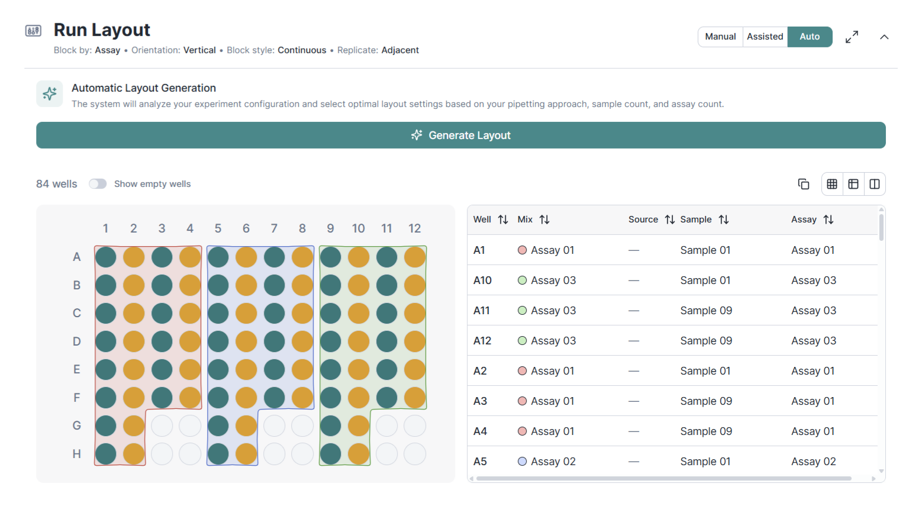Click the sparkle Automatic Layout Generation icon
The width and height of the screenshot is (919, 516).
pyautogui.click(x=50, y=93)
